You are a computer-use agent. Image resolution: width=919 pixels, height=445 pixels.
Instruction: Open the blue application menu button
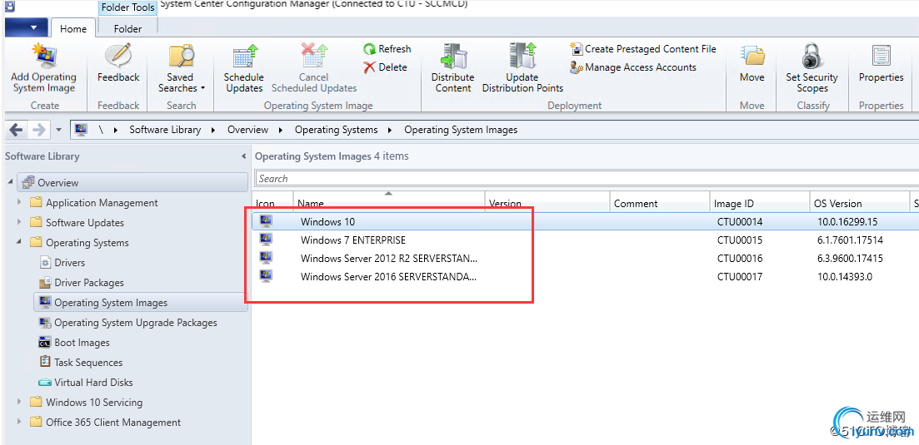click(26, 27)
